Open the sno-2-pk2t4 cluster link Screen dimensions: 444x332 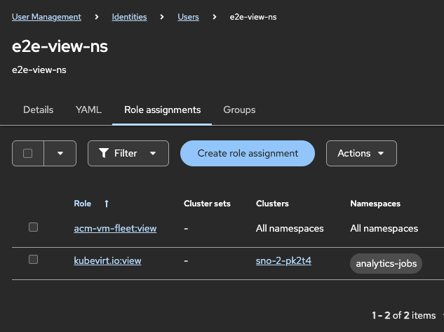[283, 260]
